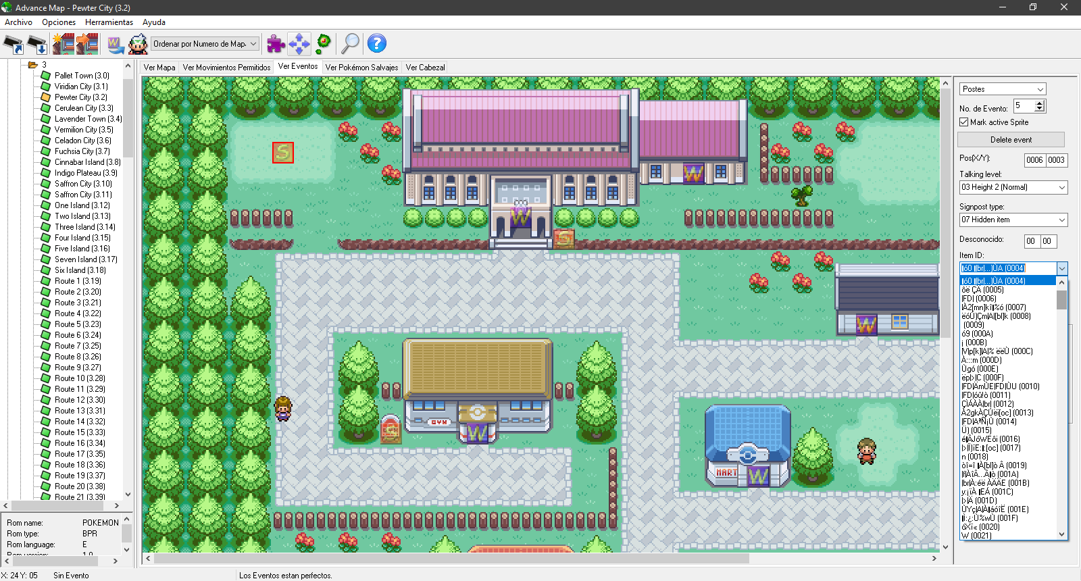Click the magnifying glass search icon

350,44
